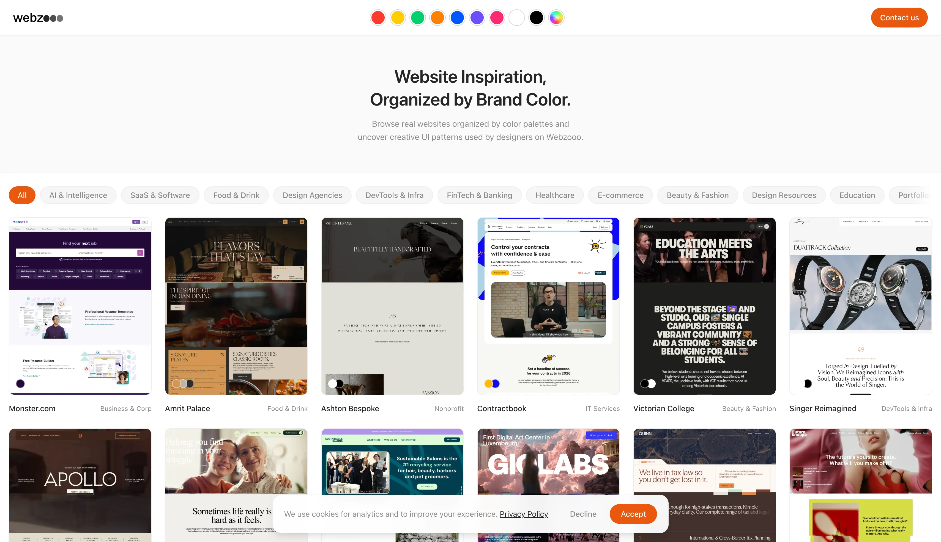Select the purple color filter
The image size is (941, 542).
(477, 18)
